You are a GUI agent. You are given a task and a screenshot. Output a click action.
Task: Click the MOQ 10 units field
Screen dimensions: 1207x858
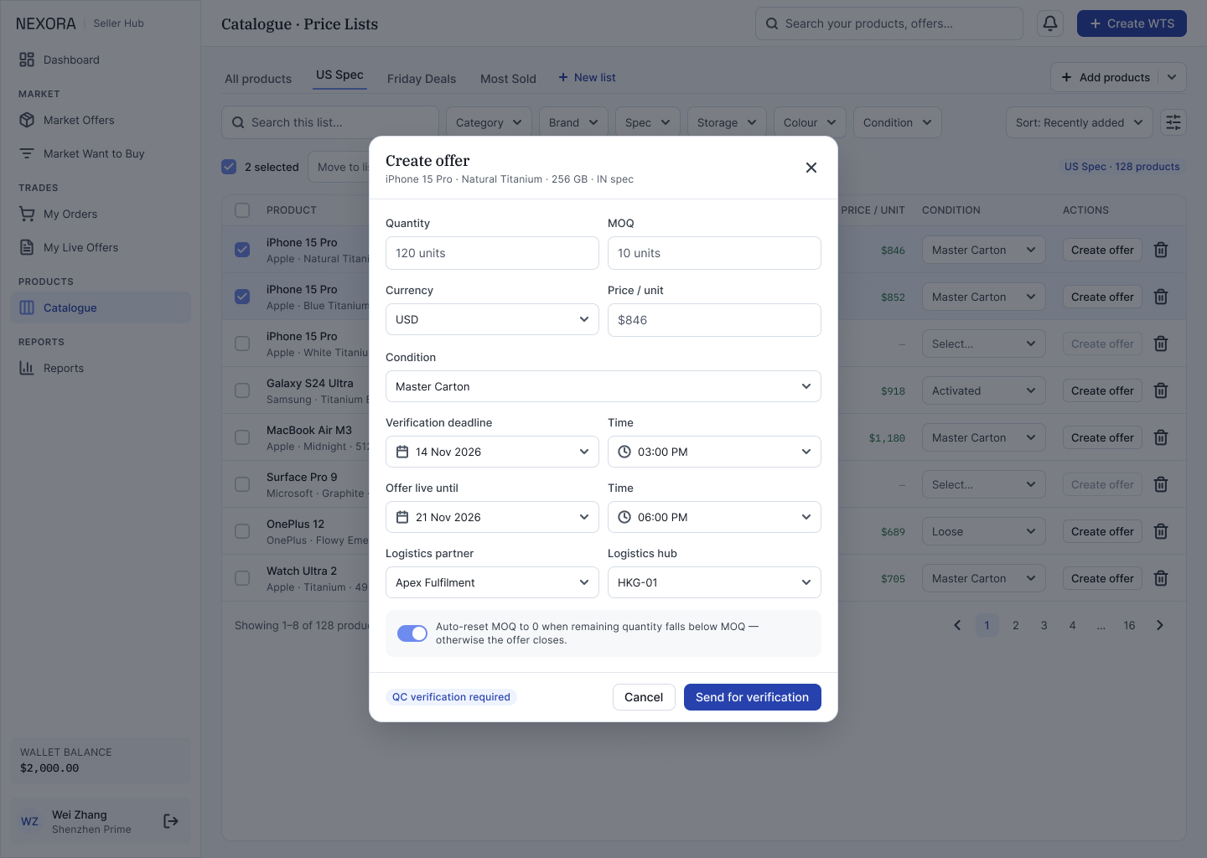(714, 253)
